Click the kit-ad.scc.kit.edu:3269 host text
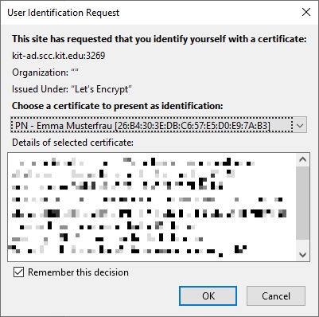The width and height of the screenshot is (319, 317). pos(59,56)
